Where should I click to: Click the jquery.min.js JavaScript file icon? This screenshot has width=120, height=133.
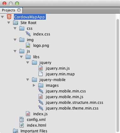(x=41, y=68)
